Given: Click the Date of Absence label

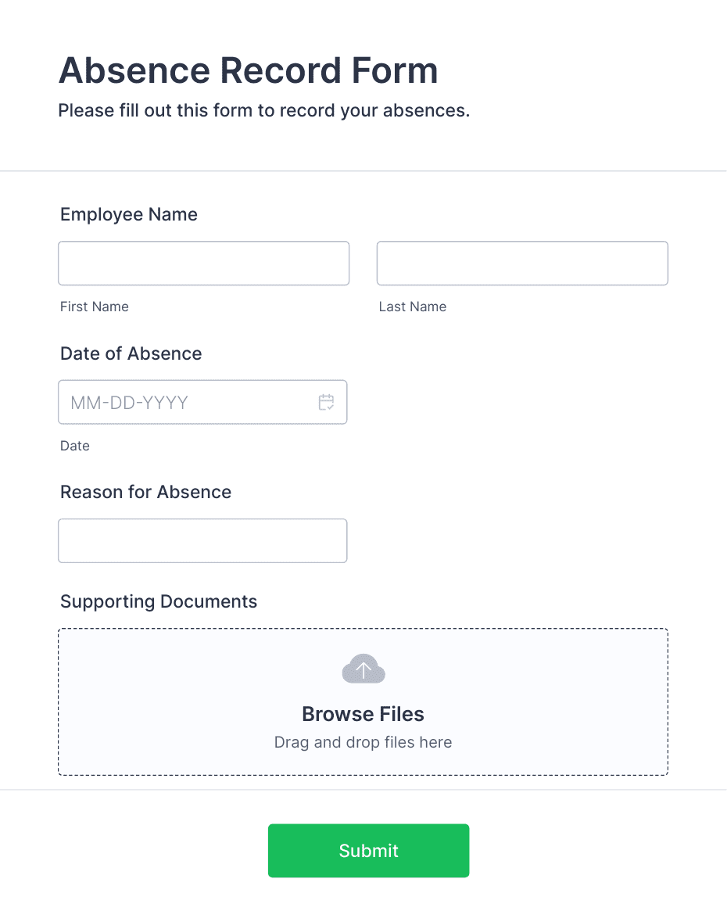Looking at the screenshot, I should click(x=131, y=353).
